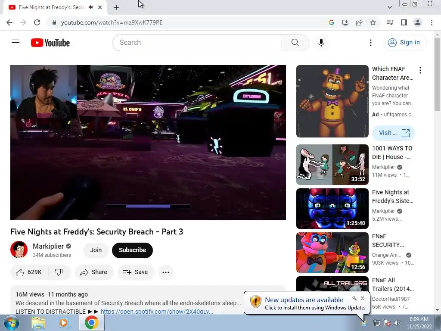Viewport: 441px width, 331px height.
Task: Go to YouTube home via logo
Action: click(x=50, y=43)
